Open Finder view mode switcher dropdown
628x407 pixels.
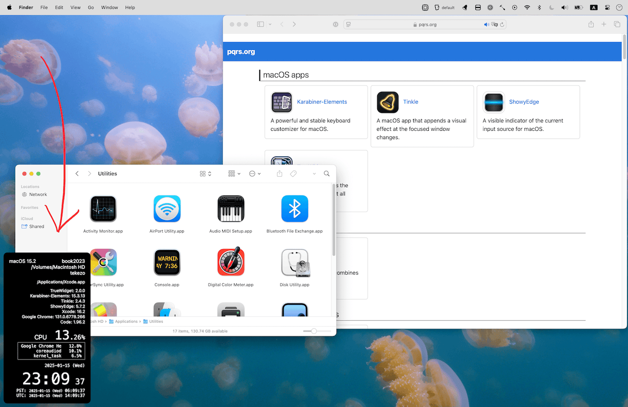[x=206, y=174]
